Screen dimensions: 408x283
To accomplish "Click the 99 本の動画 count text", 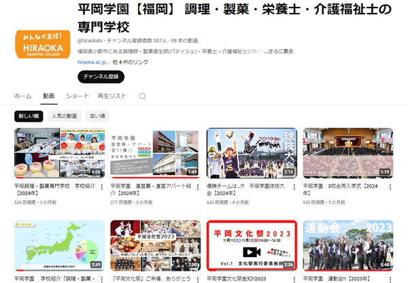I will click(184, 41).
